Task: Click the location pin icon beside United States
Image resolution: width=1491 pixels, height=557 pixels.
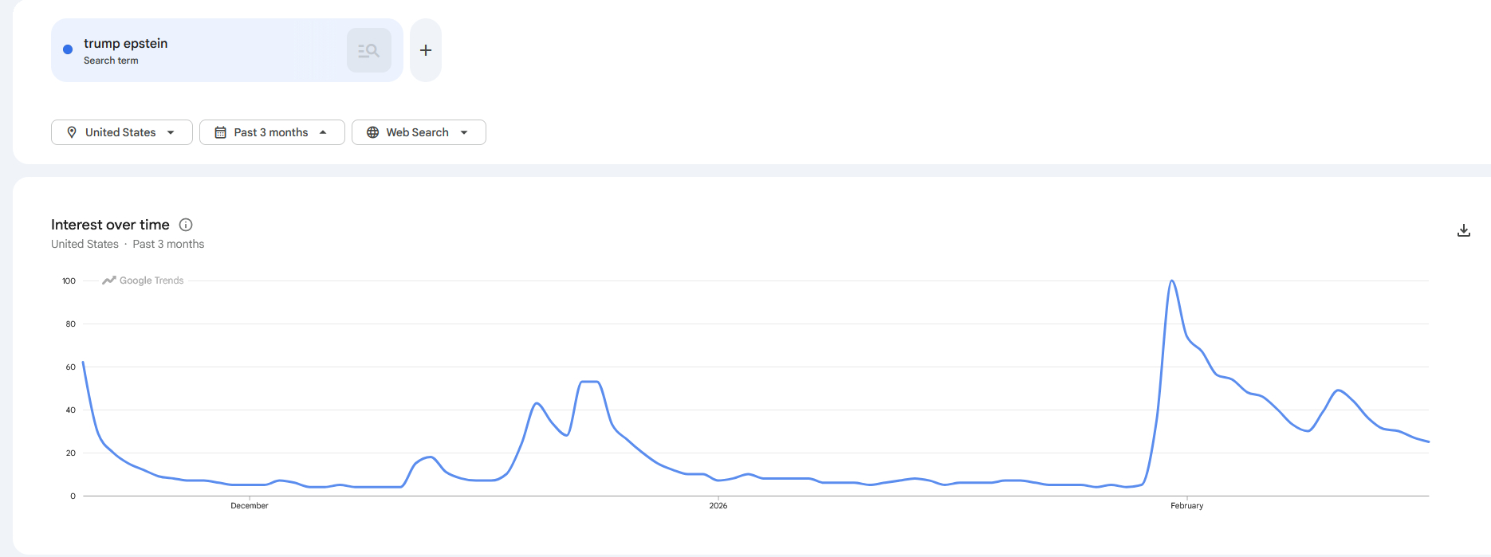Action: [72, 132]
